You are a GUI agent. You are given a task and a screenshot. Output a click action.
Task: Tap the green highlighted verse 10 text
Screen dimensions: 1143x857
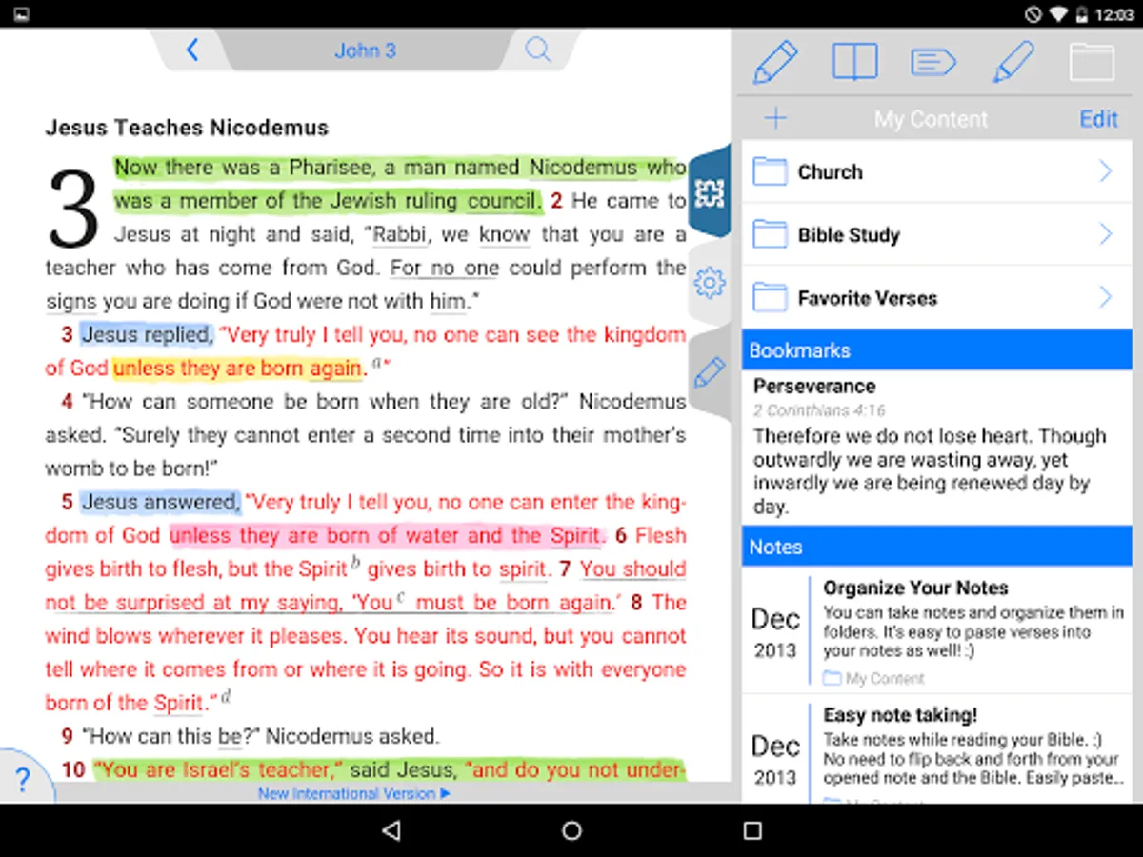pyautogui.click(x=389, y=769)
